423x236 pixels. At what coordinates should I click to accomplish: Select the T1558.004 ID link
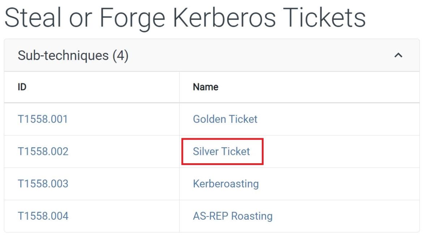tap(43, 216)
